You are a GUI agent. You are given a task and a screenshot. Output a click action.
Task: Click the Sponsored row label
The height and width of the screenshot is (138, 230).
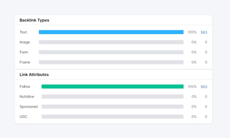tap(29, 107)
